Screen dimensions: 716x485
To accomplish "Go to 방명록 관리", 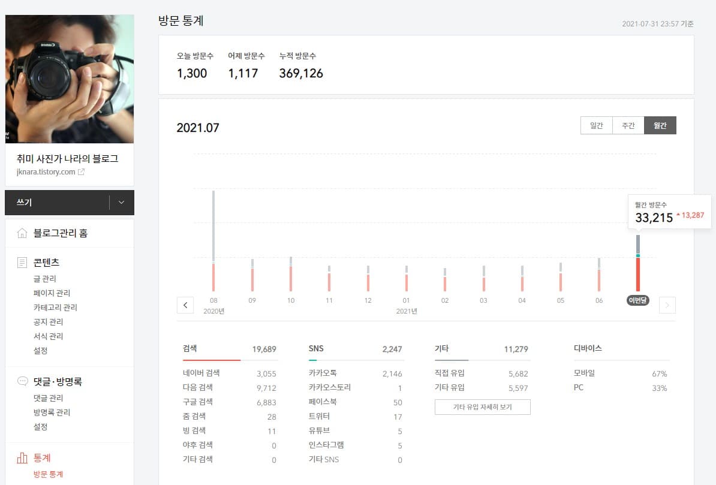I will tap(52, 412).
